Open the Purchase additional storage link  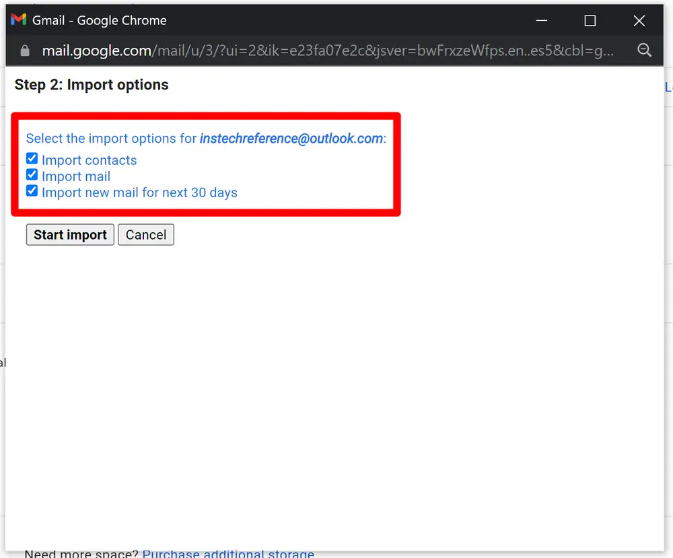[228, 554]
